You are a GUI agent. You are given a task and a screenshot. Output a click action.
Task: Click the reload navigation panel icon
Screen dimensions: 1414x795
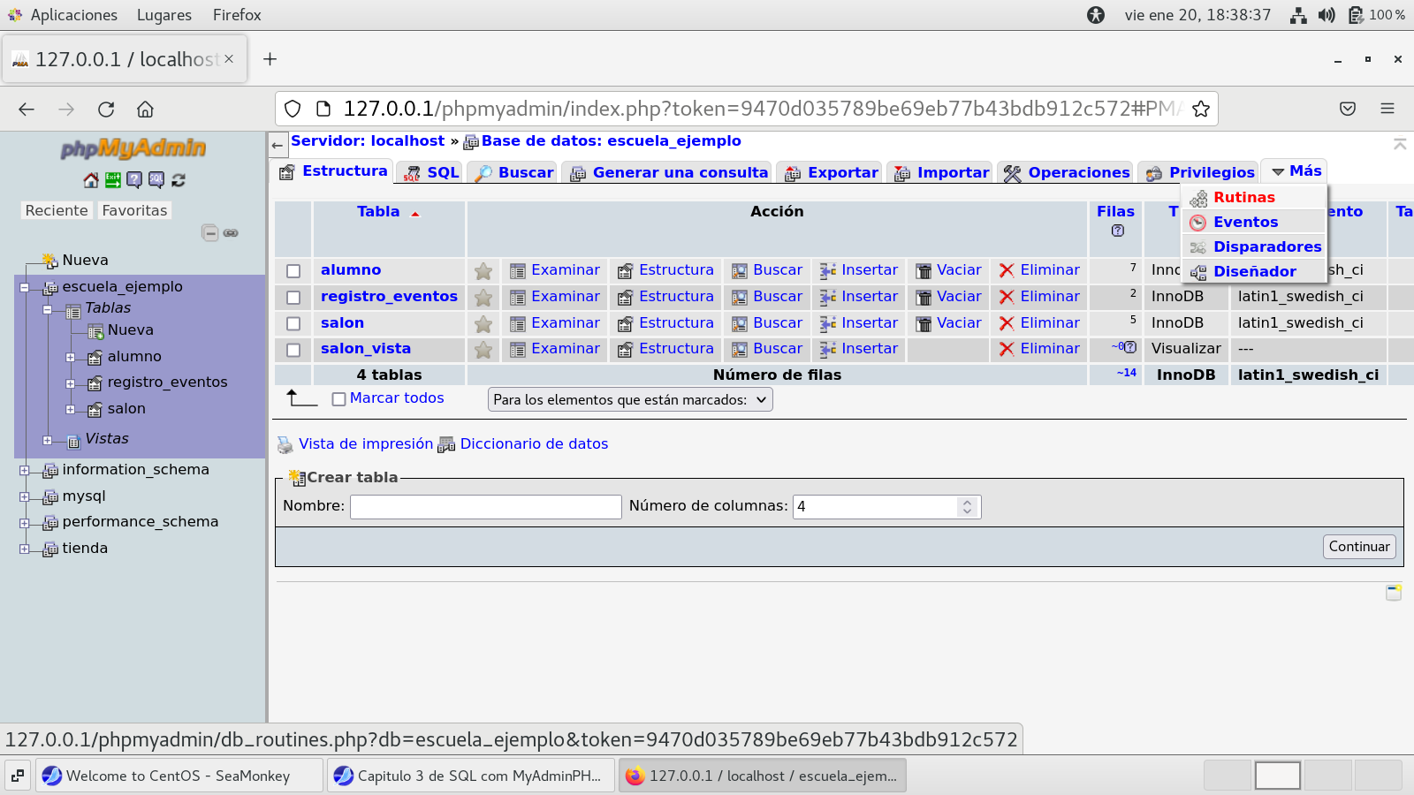pyautogui.click(x=179, y=180)
